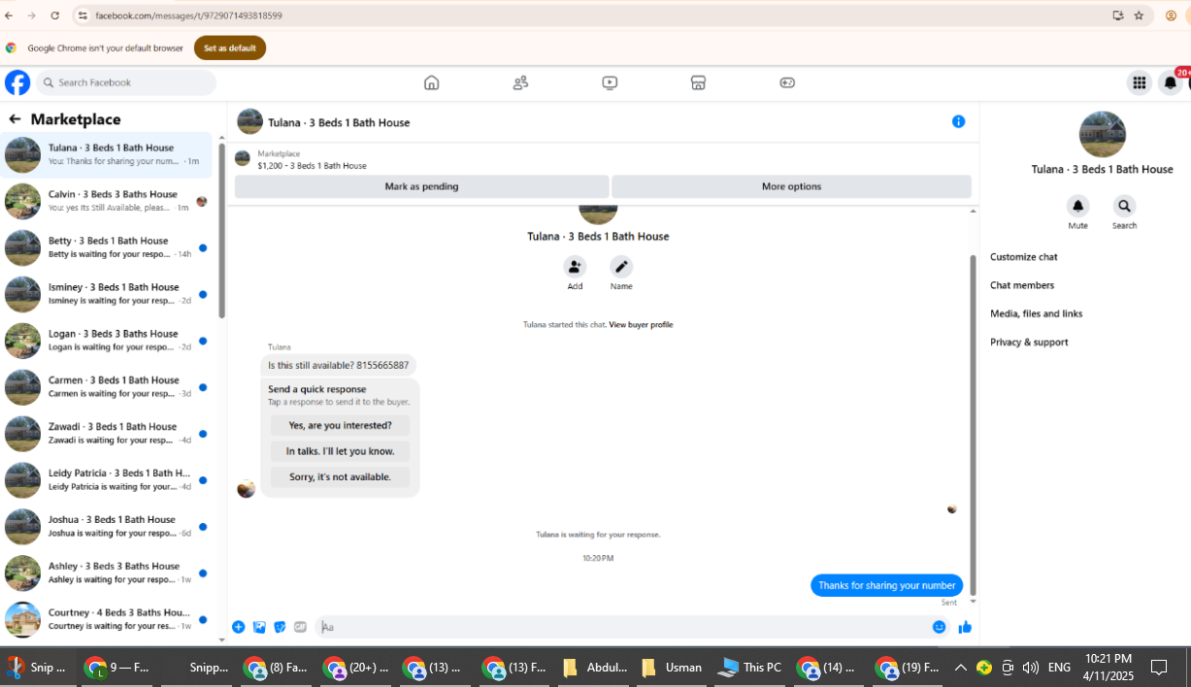Open Snip tool from taskbar
Viewport: 1191px width, 687px height.
37,668
